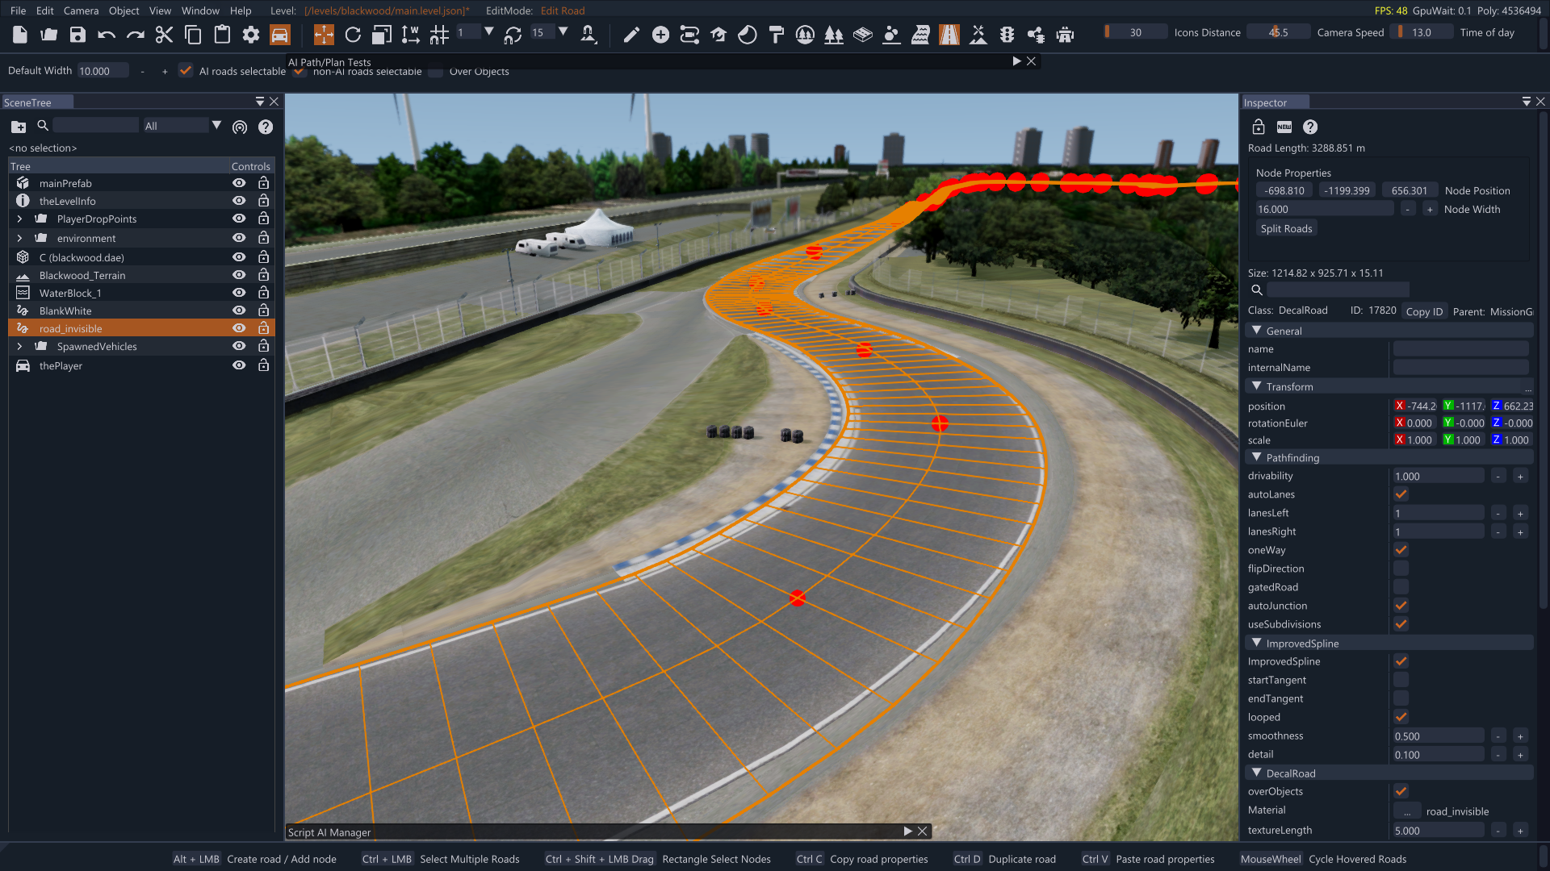Collapse the Pathfinding section

coord(1256,457)
